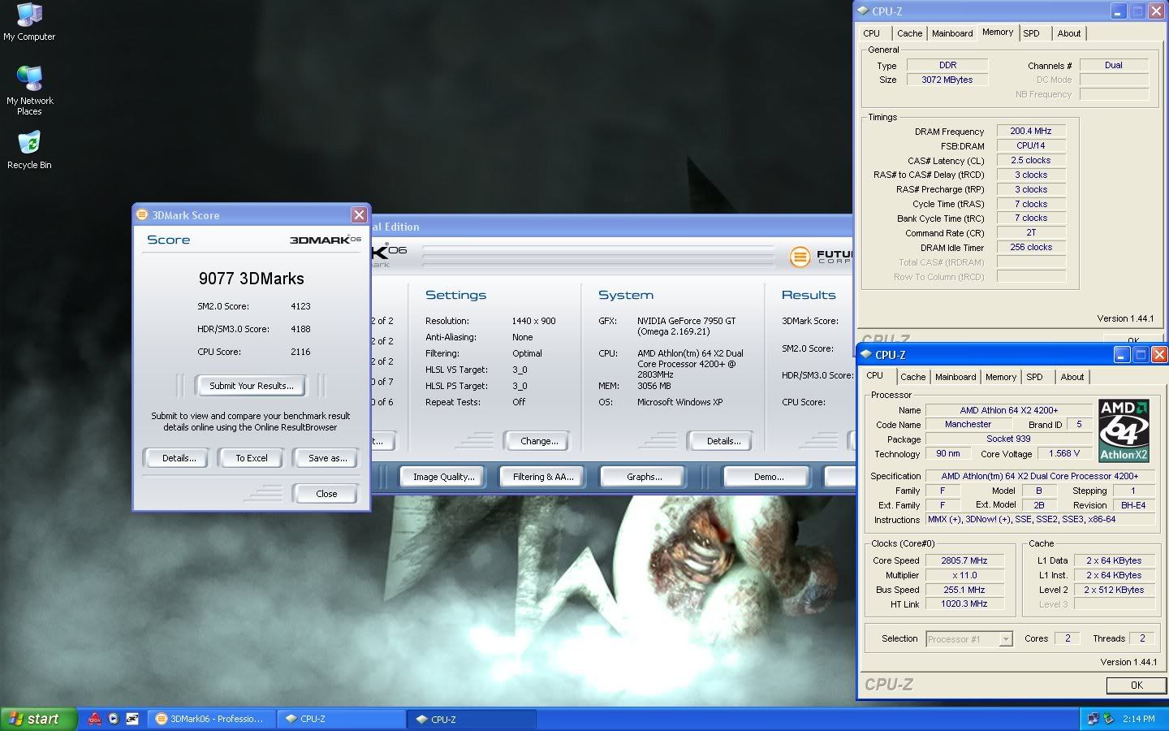
Task: Click the Image Quality button
Action: pyautogui.click(x=443, y=477)
